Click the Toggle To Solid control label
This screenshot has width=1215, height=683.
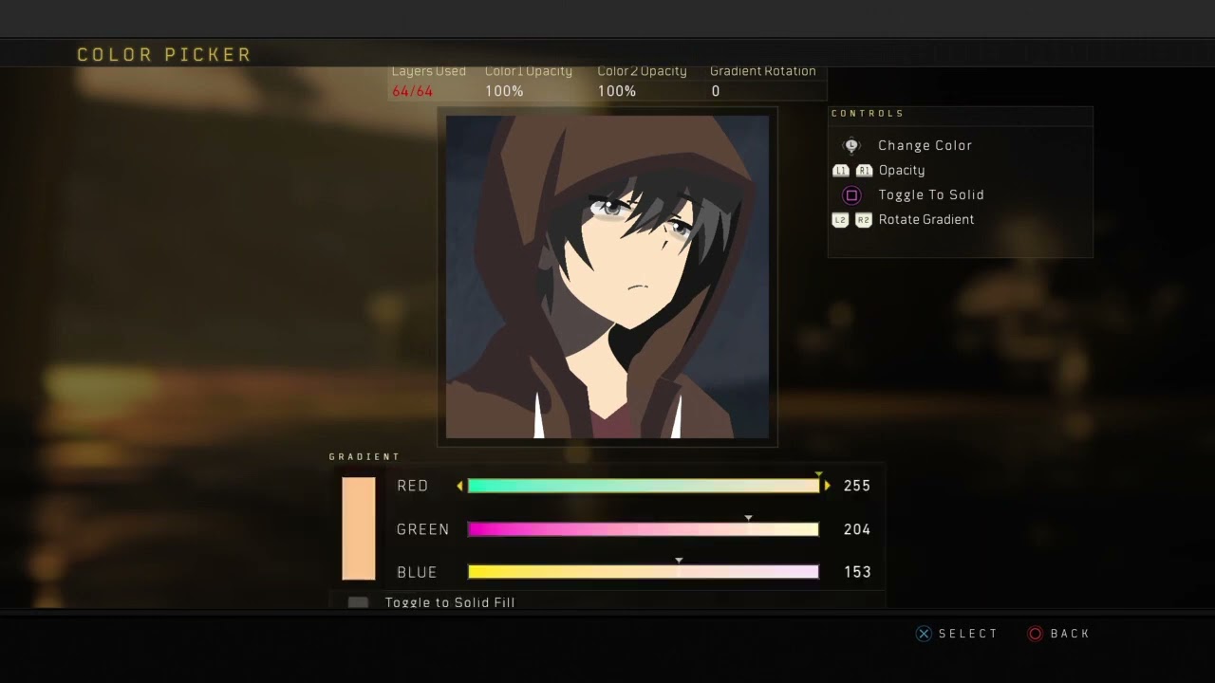(931, 195)
